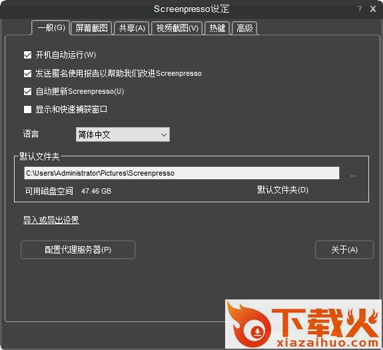Browse for folder with the ... button

tap(353, 175)
